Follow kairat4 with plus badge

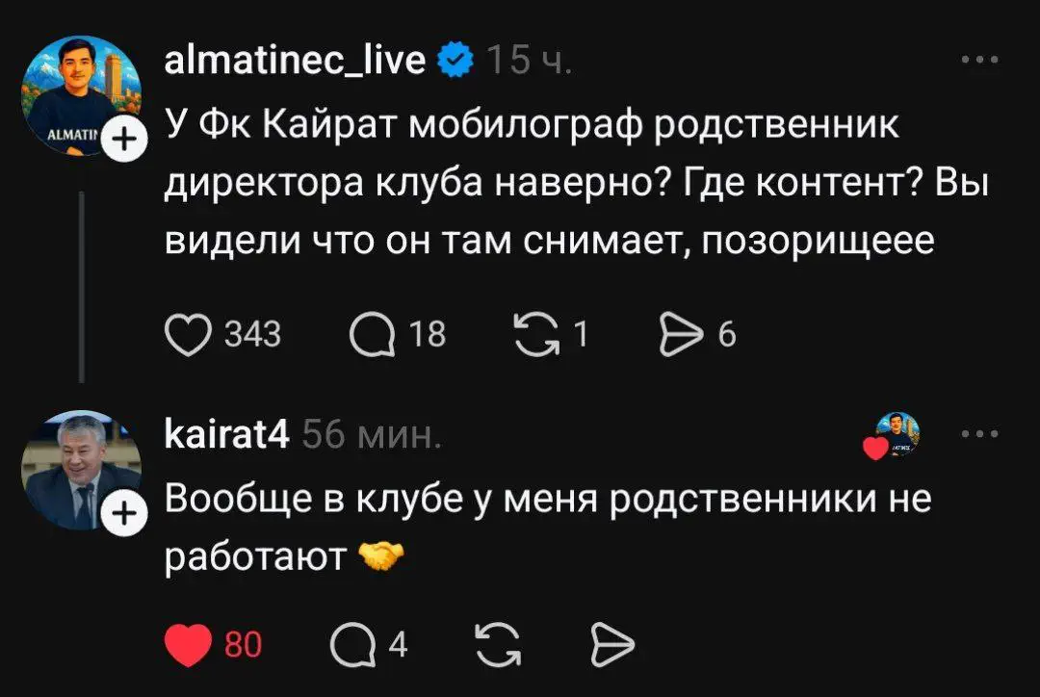point(124,514)
